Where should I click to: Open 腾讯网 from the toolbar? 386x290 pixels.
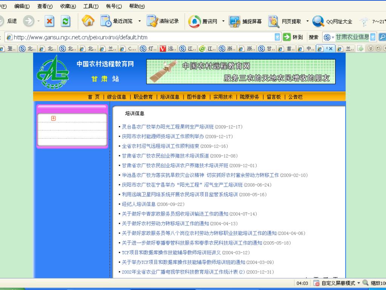(x=203, y=21)
